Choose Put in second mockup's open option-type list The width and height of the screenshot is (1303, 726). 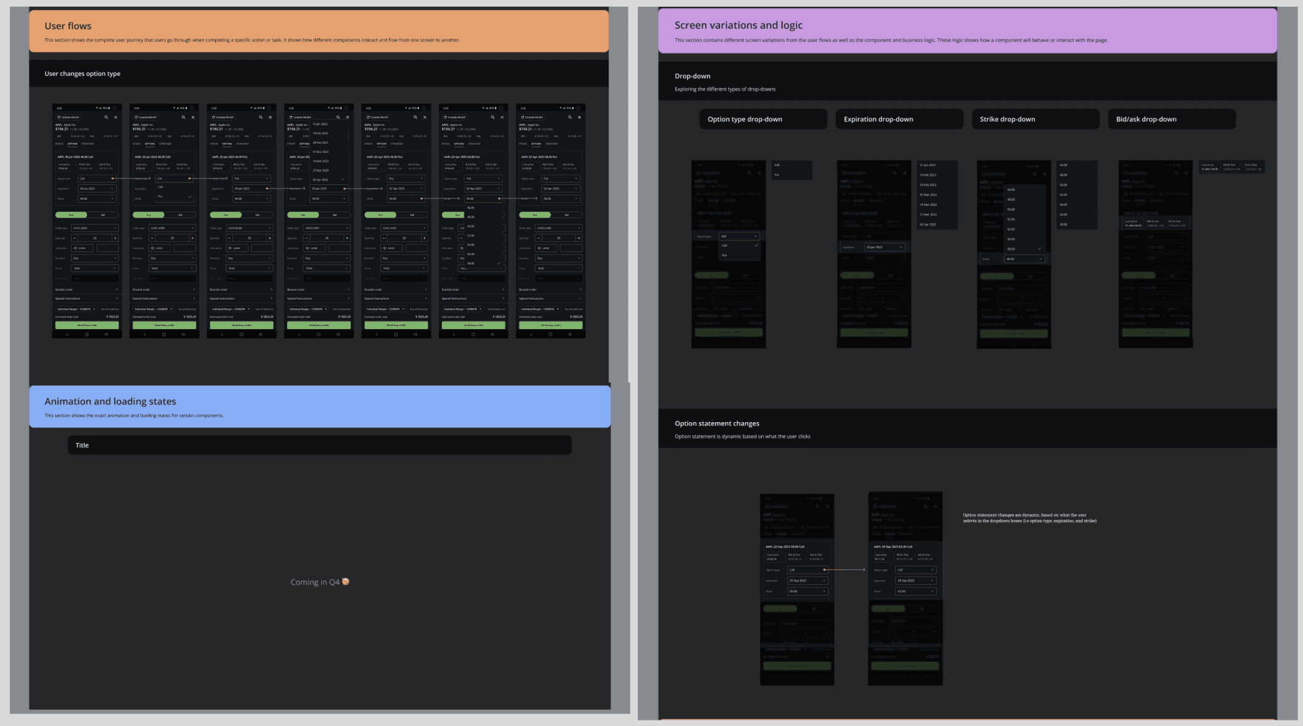(160, 196)
